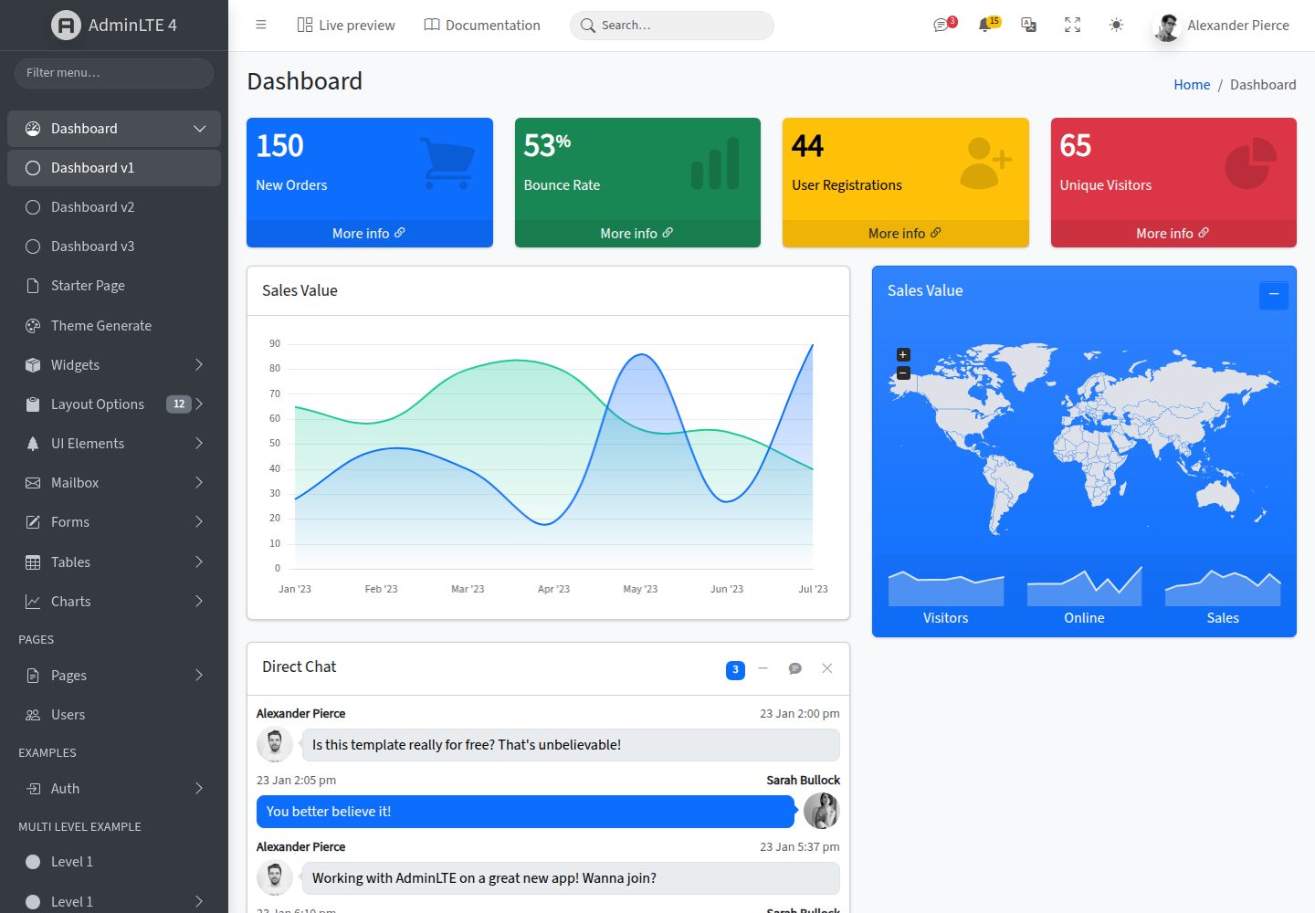Collapse the Dashboard menu section
Image resolution: width=1315 pixels, height=913 pixels.
click(x=114, y=129)
